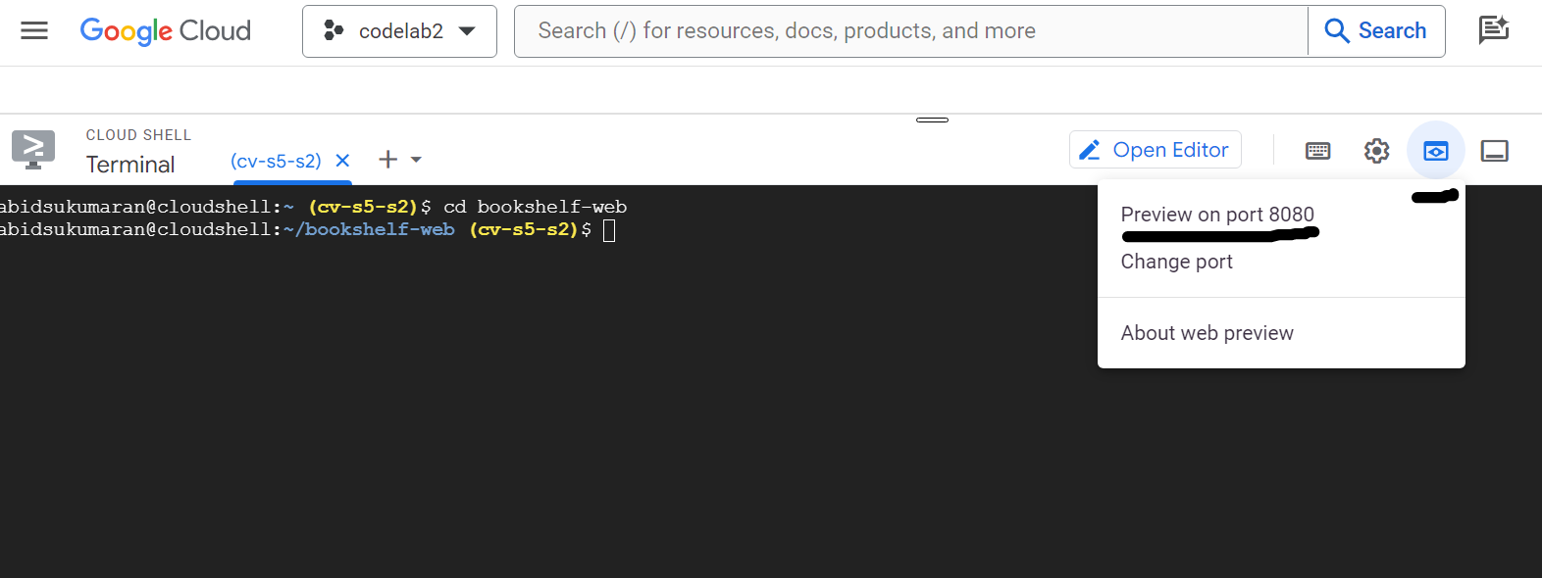1542x578 pixels.
Task: Open the assistant chat icon at top right
Action: click(x=1493, y=30)
